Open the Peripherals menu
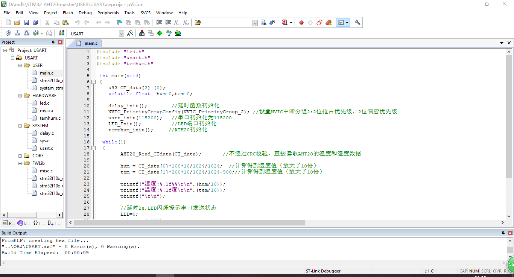Image resolution: width=514 pixels, height=277 pixels. (108, 13)
